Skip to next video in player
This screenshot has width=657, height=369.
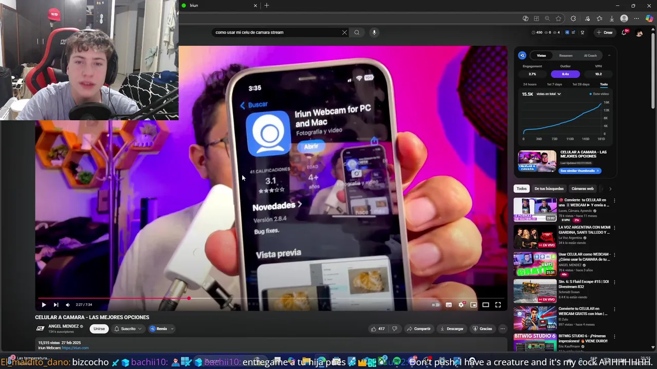point(56,304)
